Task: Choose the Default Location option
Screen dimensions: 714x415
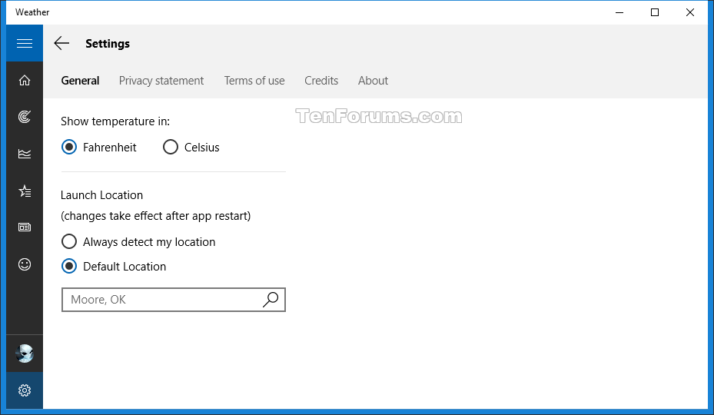Action: (x=69, y=266)
